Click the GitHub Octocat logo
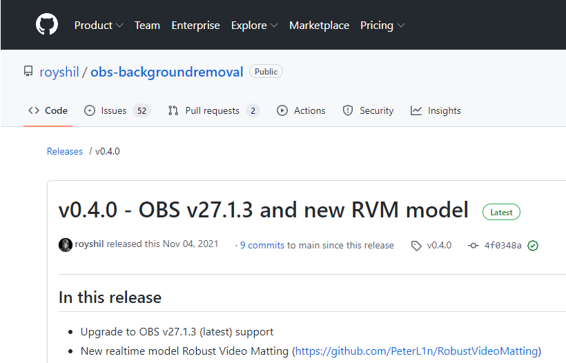Image resolution: width=566 pixels, height=363 pixels. (47, 25)
